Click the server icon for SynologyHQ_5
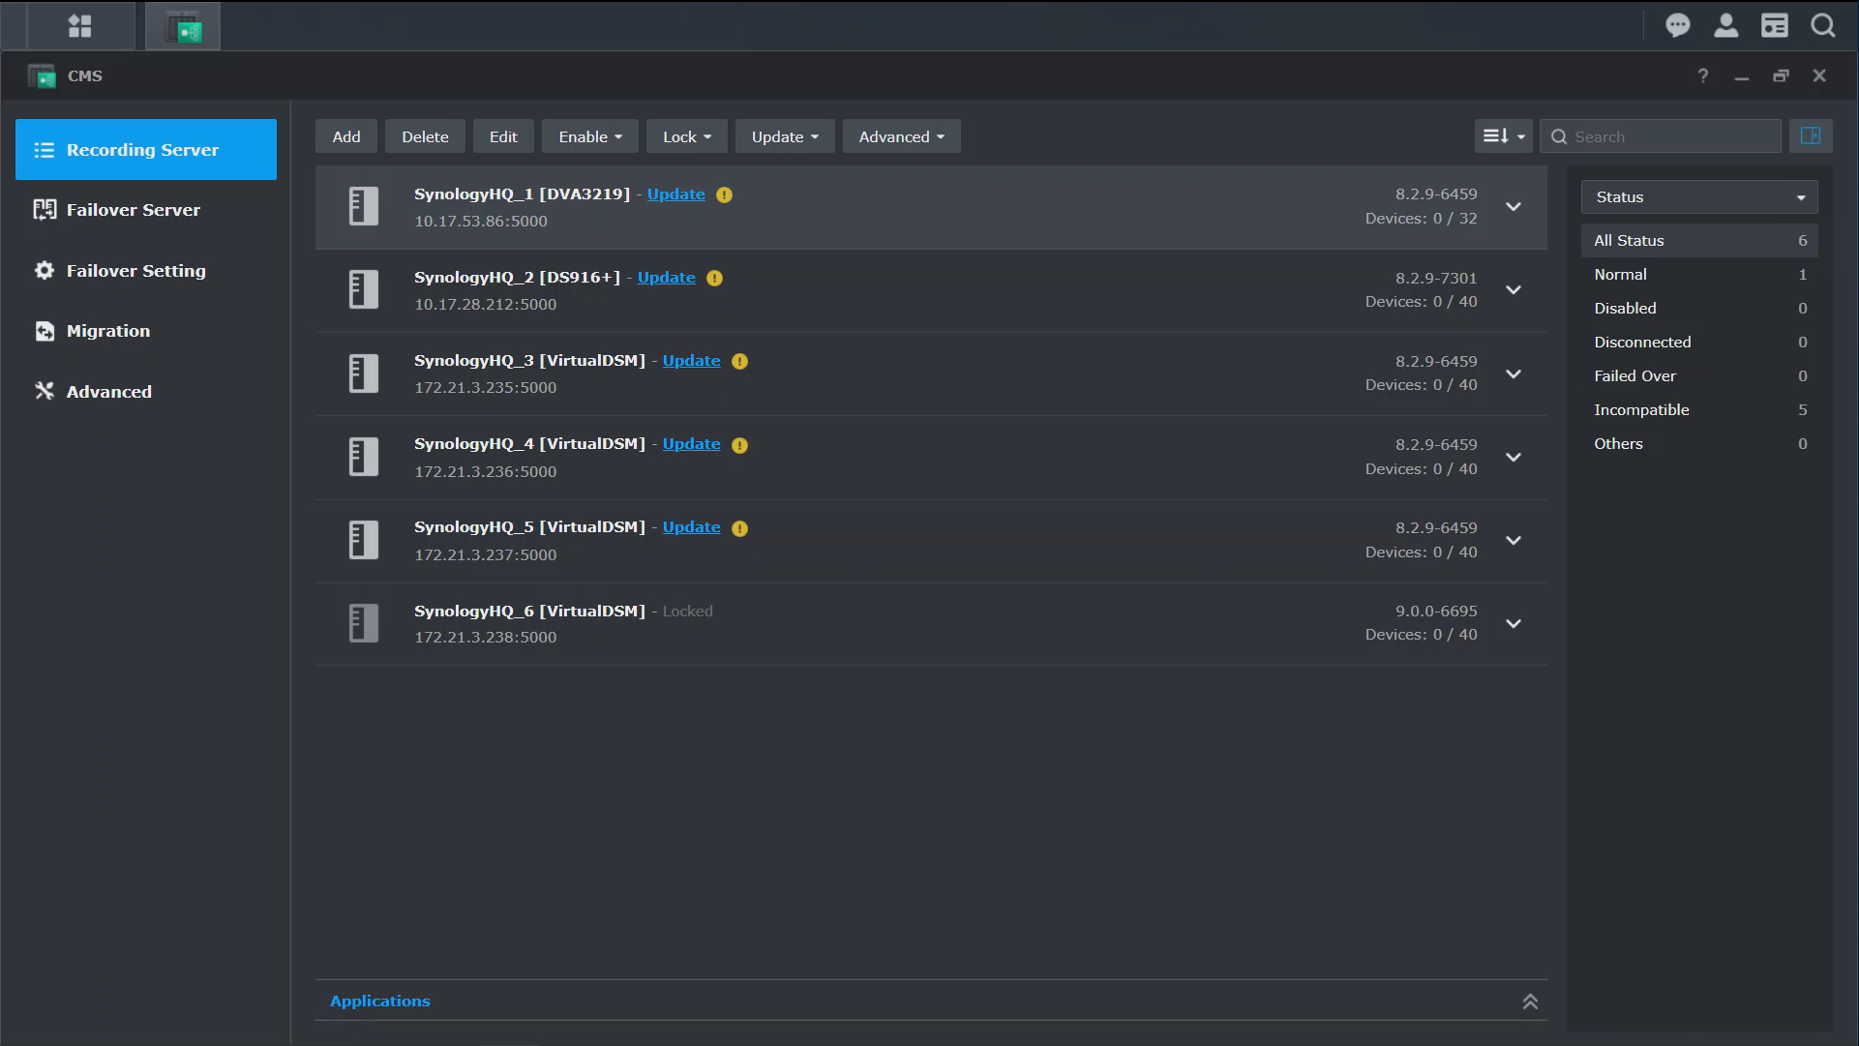This screenshot has width=1859, height=1046. [364, 540]
